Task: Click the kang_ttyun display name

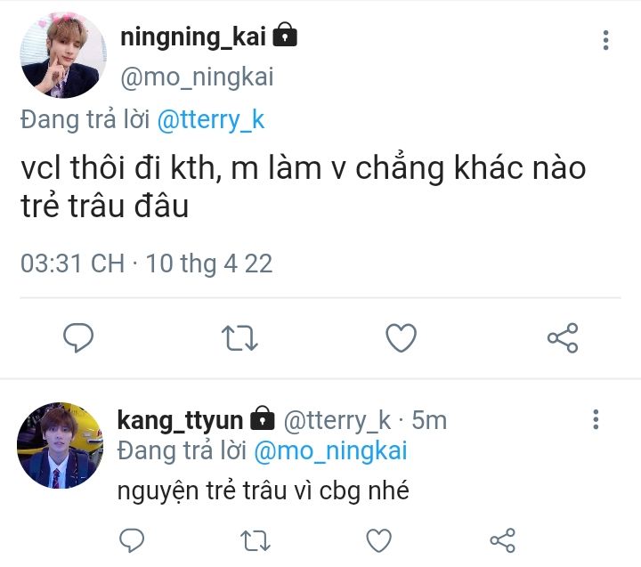Action: point(181,419)
